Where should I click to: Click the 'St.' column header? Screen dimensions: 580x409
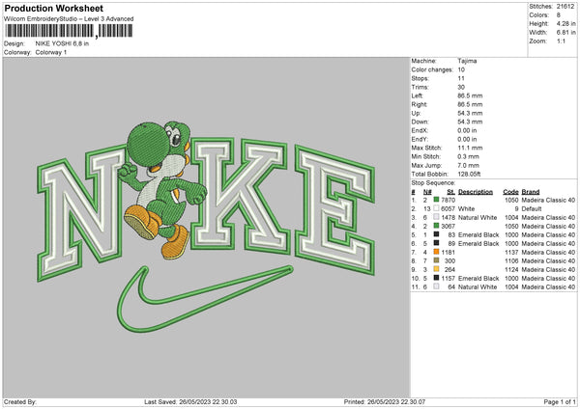(450, 192)
